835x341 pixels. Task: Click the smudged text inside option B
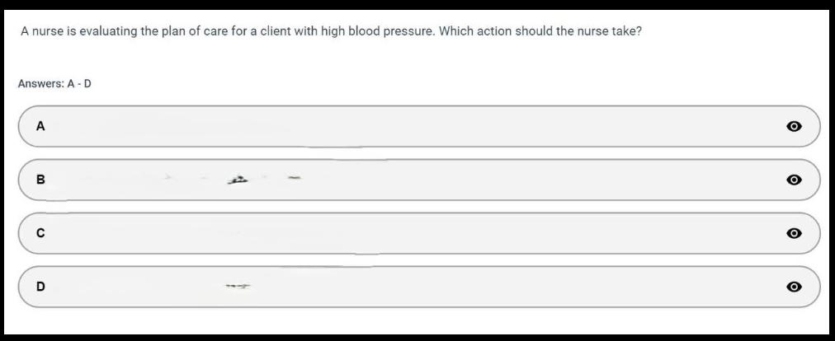[x=238, y=178]
